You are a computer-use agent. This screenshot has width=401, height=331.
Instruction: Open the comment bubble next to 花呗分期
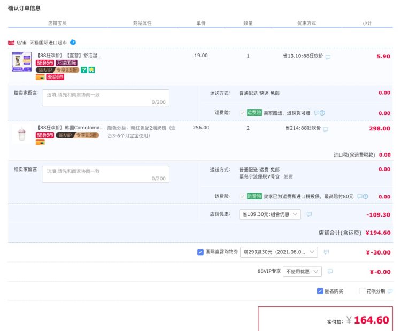[x=390, y=291]
